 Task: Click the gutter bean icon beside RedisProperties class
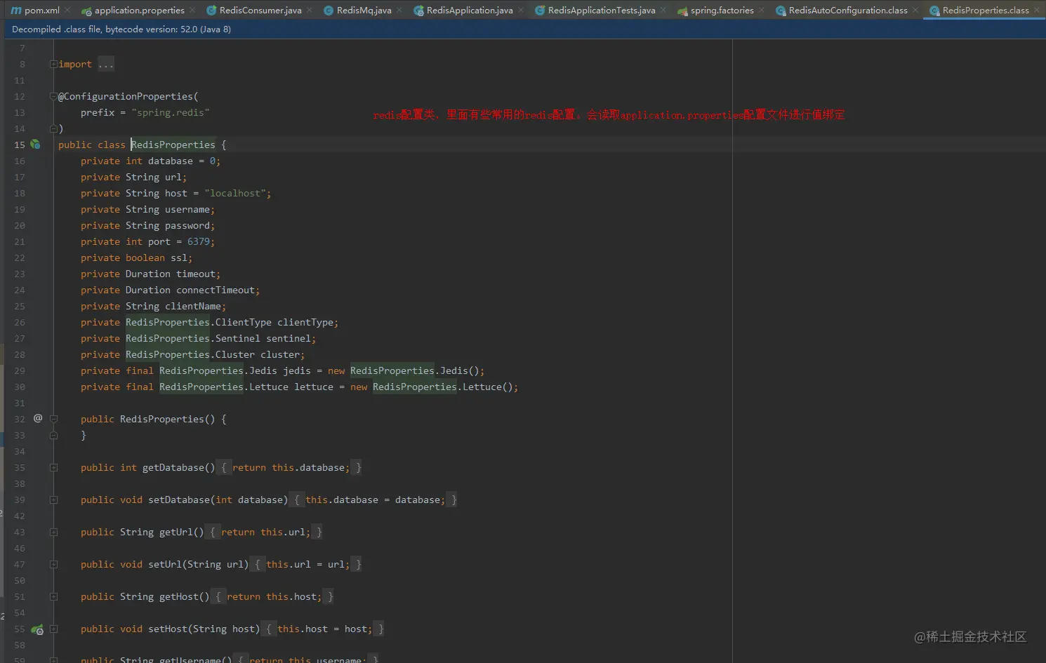pos(35,145)
